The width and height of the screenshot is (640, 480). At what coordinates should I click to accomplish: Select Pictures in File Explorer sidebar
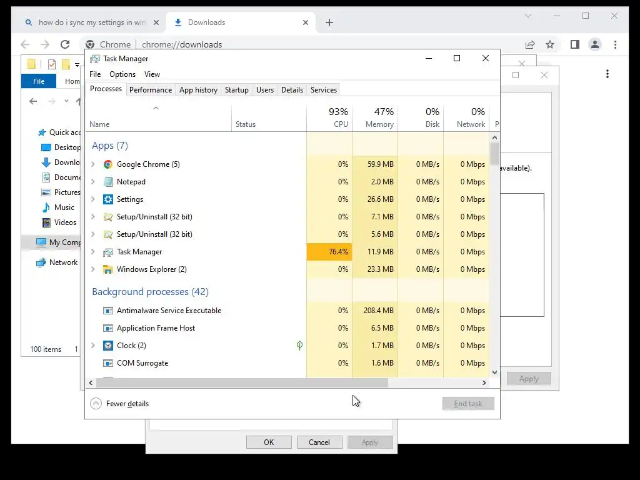coord(61,192)
